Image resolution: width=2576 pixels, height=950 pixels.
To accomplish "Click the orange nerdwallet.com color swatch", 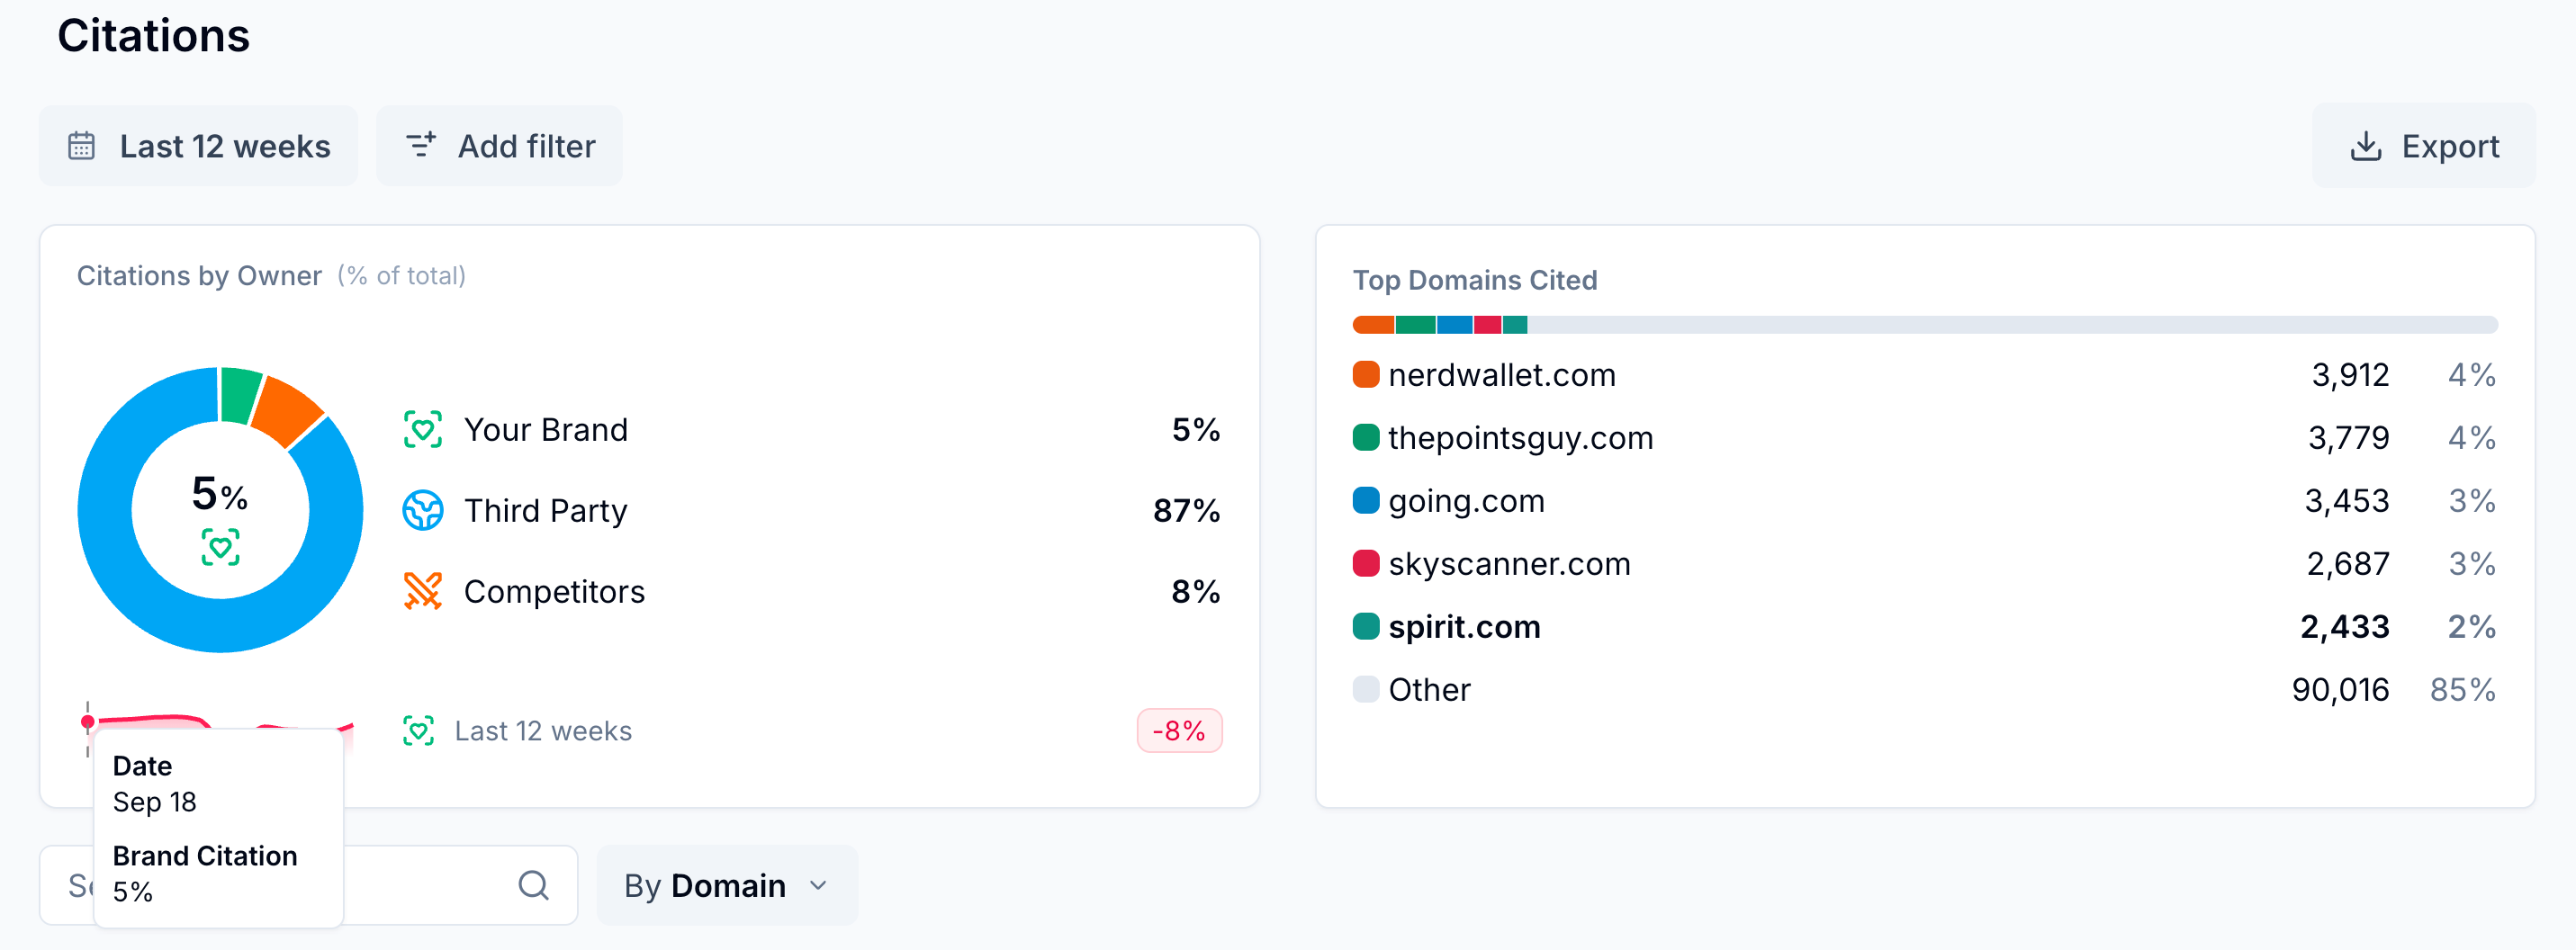I will 1365,375.
